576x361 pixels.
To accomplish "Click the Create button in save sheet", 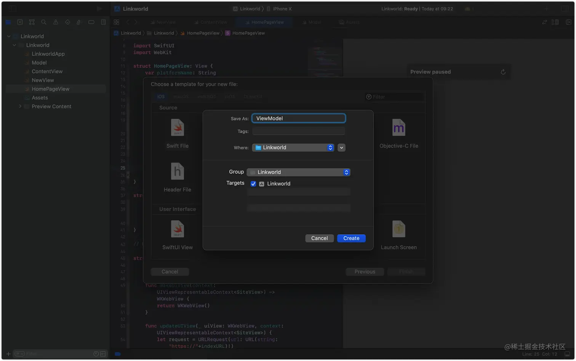I will pyautogui.click(x=351, y=238).
